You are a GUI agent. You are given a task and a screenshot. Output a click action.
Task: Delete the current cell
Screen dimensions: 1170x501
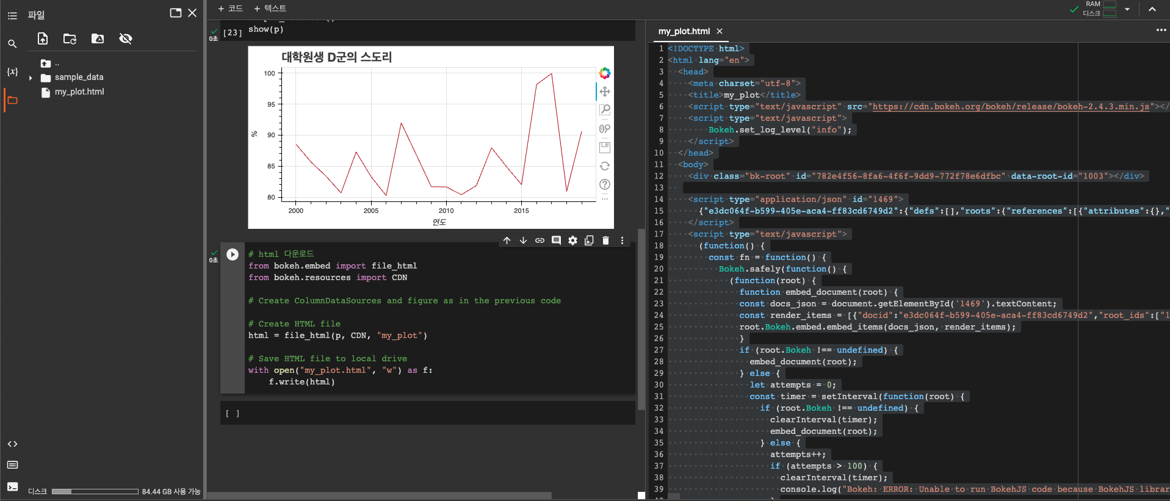pyautogui.click(x=605, y=240)
